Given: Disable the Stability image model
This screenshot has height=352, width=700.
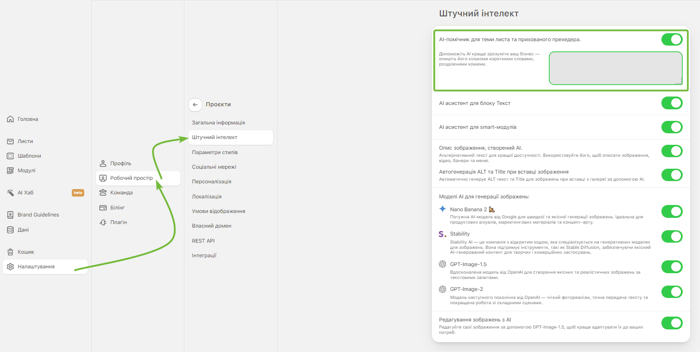Looking at the screenshot, I should click(672, 236).
